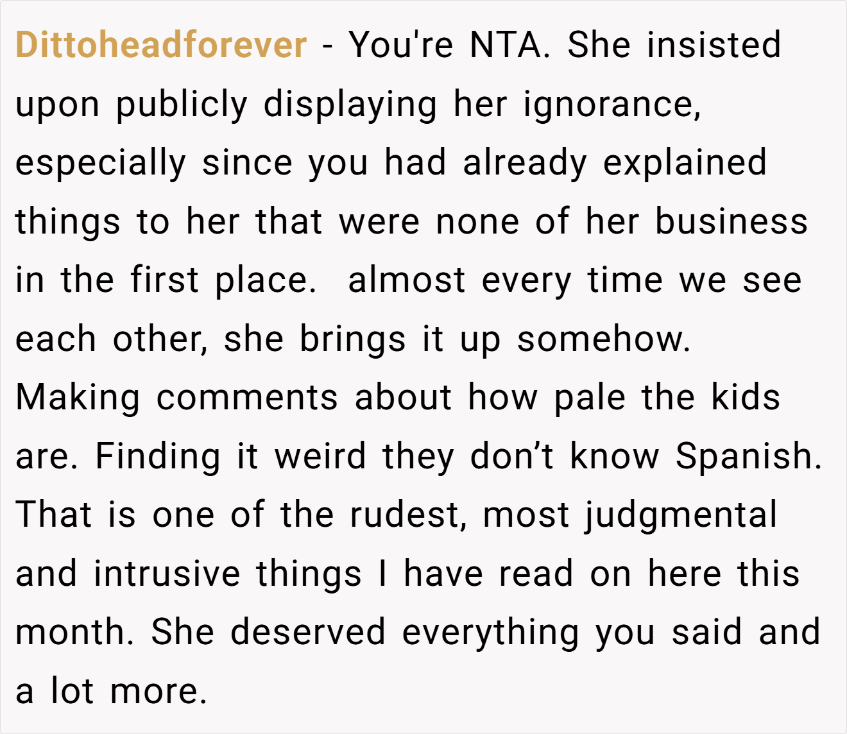
Task: Click the word "almost" in the comment
Action: click(407, 280)
